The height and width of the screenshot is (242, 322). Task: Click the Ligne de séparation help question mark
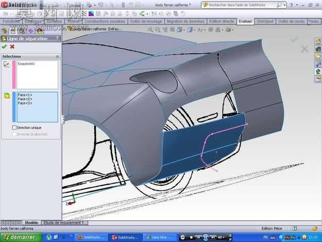[57, 39]
